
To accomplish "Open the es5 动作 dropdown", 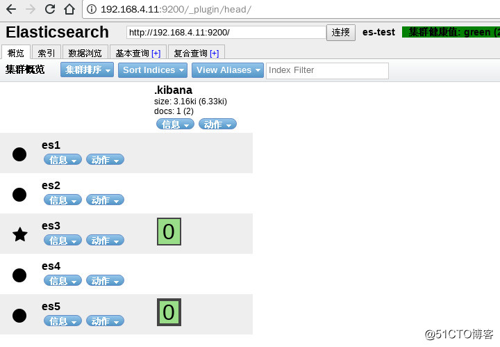I will pyautogui.click(x=106, y=321).
